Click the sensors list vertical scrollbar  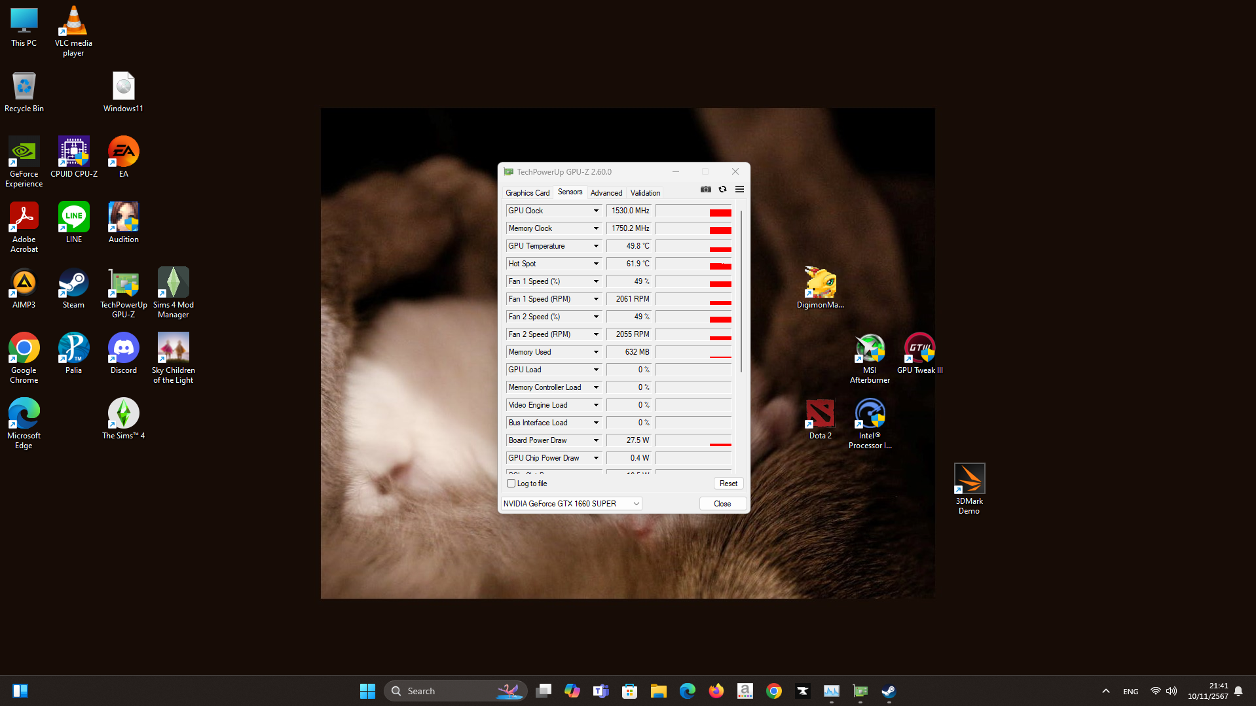pyautogui.click(x=741, y=291)
